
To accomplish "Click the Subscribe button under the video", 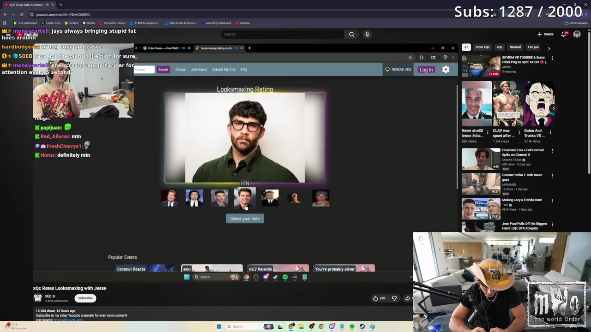I will [85, 298].
